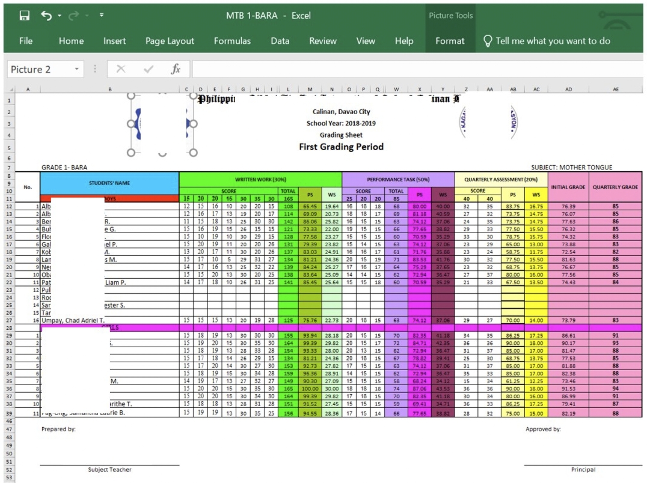Click the STUDENTS' NAME header cell

[110, 183]
